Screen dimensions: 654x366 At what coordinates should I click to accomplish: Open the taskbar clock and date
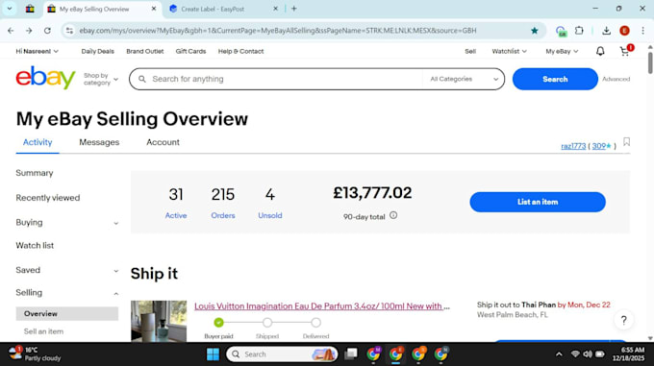coord(629,354)
